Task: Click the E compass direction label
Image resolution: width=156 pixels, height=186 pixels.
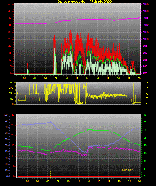Action: [x=147, y=99]
